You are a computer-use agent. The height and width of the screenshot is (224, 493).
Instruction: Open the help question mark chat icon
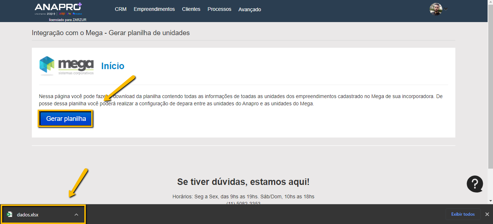pyautogui.click(x=475, y=184)
